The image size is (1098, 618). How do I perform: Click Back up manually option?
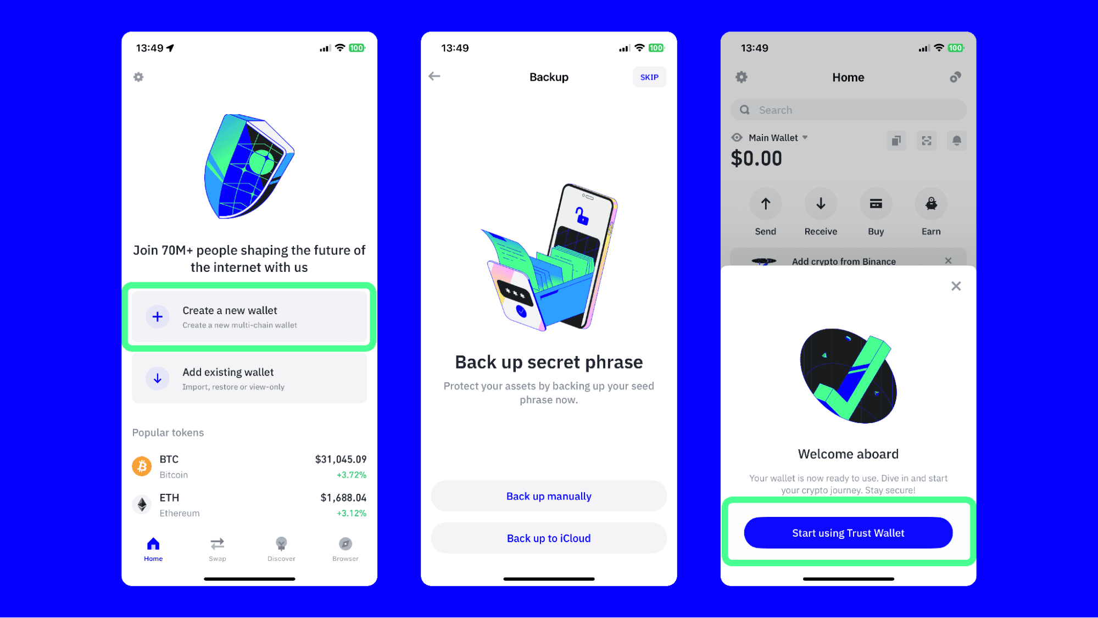(548, 495)
